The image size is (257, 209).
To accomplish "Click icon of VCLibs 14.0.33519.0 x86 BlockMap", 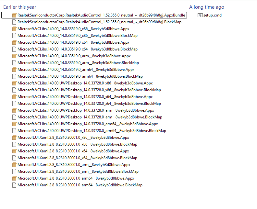I will coord(14,36).
